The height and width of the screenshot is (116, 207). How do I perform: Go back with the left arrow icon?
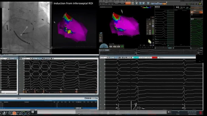1,113
